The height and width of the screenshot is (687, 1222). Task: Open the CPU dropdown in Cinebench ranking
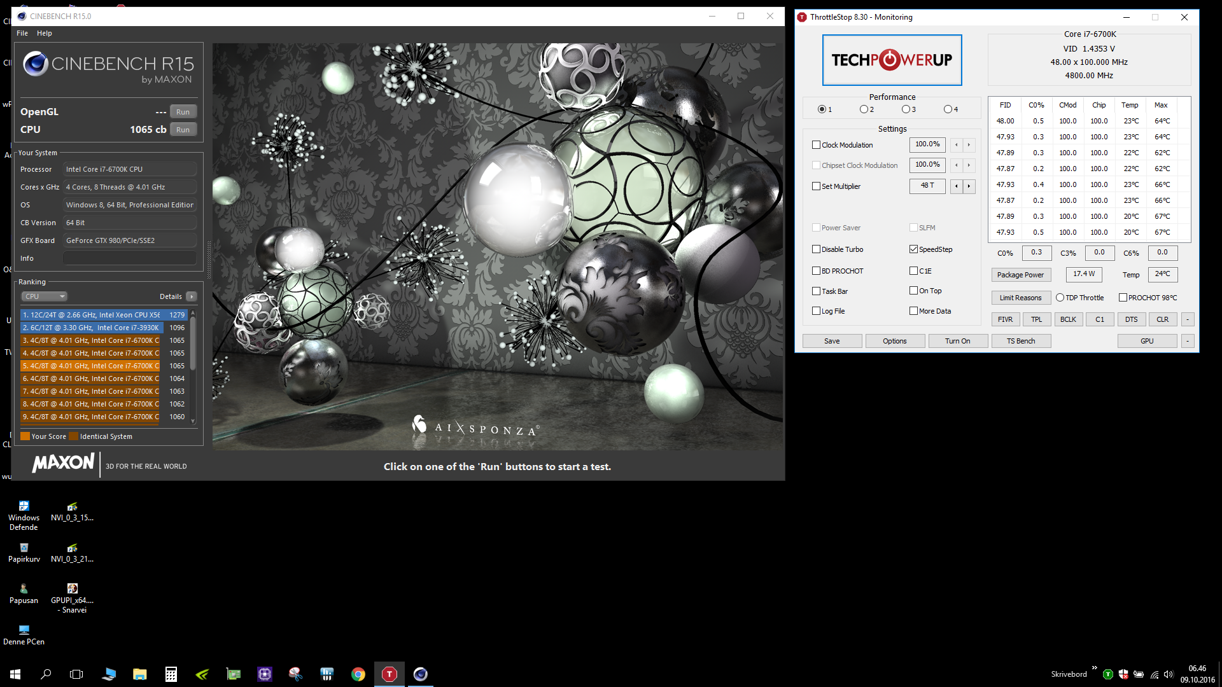pos(43,296)
